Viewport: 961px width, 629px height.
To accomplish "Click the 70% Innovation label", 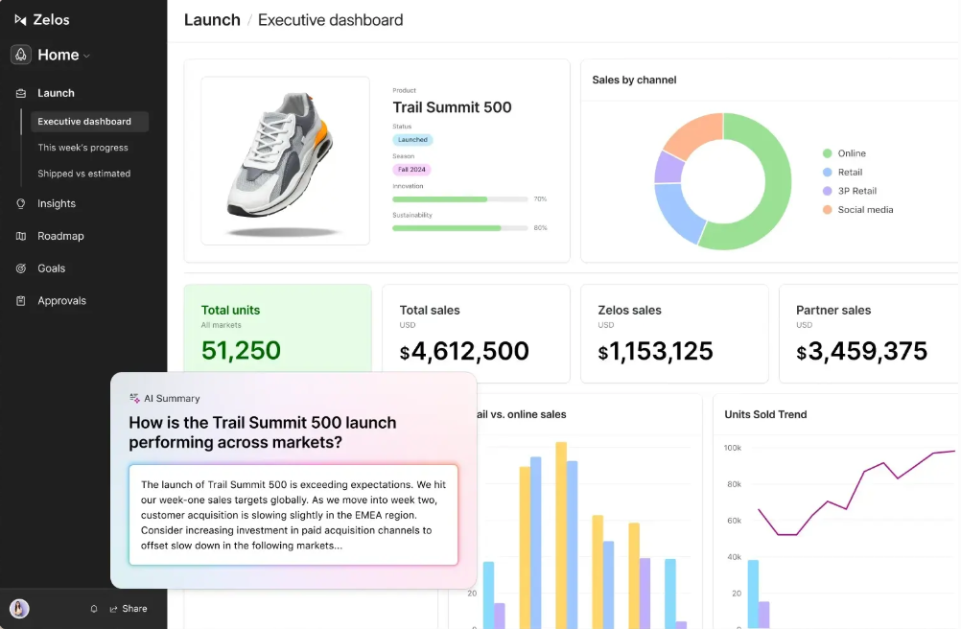I will pyautogui.click(x=540, y=199).
